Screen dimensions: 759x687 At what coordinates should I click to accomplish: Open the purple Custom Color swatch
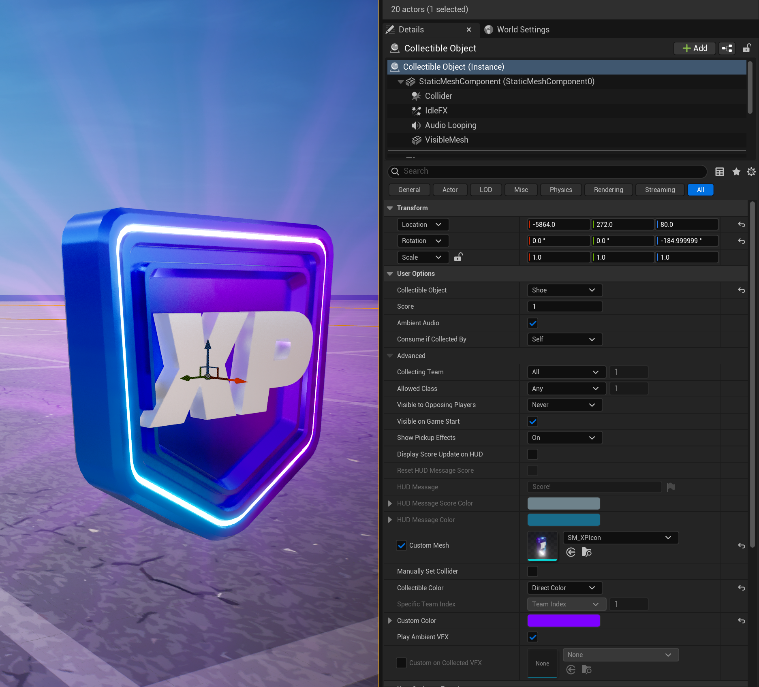[564, 621]
